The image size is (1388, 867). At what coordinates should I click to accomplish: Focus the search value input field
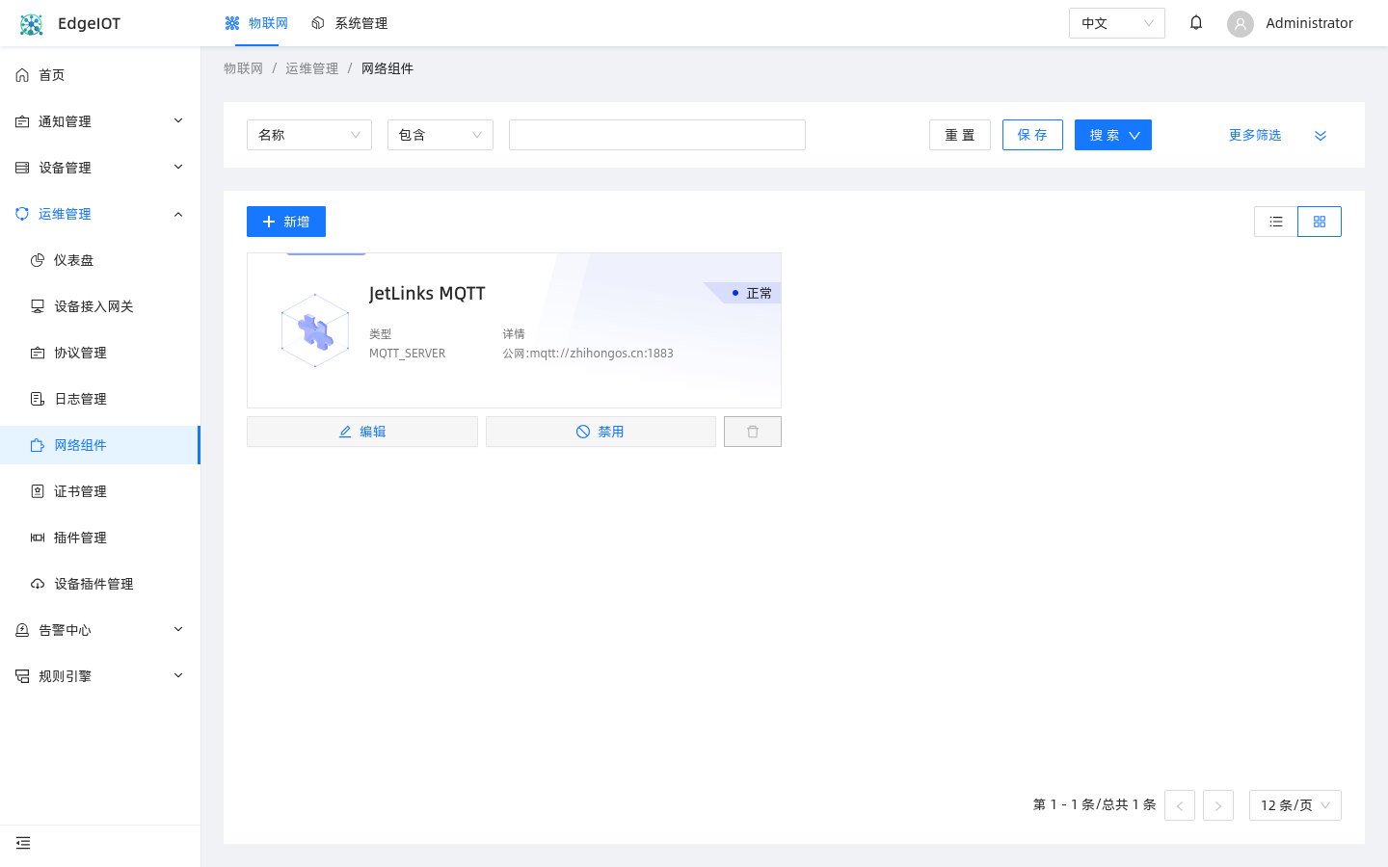pos(657,135)
